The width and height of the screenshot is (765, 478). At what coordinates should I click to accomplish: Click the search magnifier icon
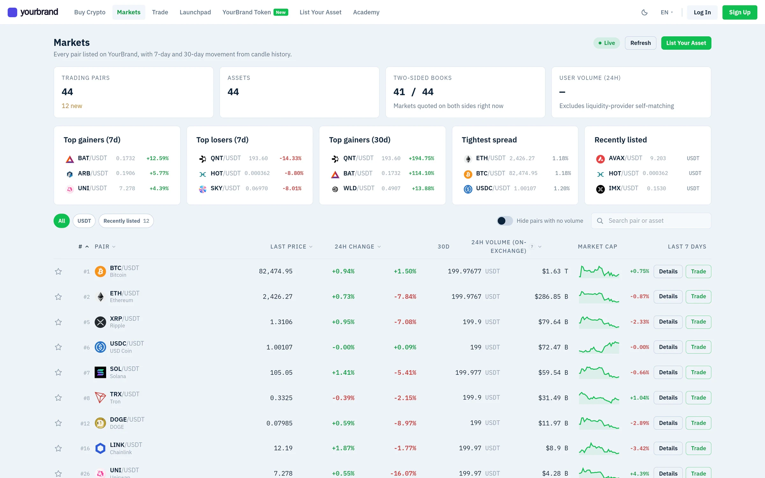click(600, 221)
